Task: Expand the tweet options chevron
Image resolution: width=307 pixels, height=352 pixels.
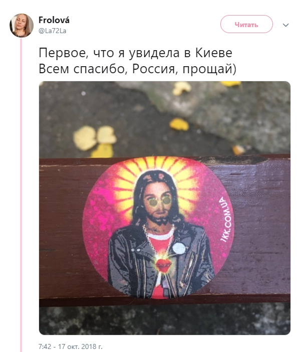Action: pyautogui.click(x=285, y=25)
